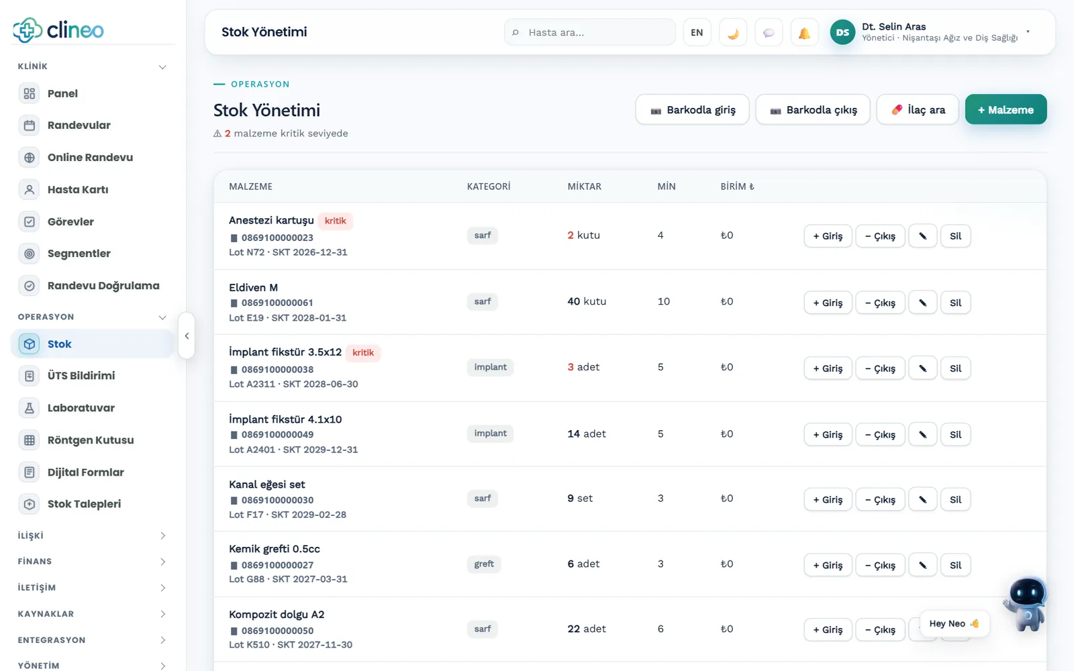Open Hasta Kartı person icon

click(30, 190)
